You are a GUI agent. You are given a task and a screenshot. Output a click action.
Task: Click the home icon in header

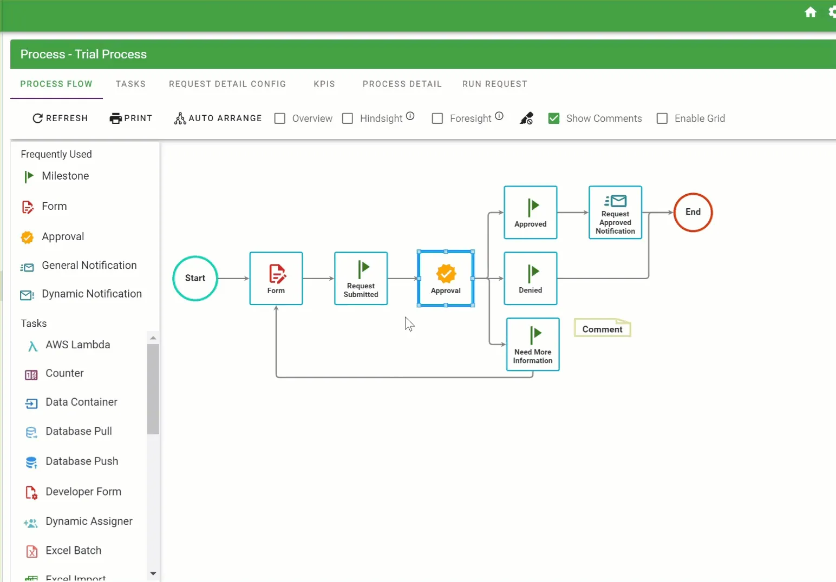point(810,12)
